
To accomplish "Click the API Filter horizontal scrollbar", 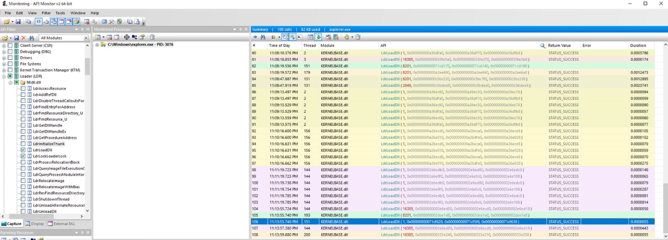I will coord(44,216).
